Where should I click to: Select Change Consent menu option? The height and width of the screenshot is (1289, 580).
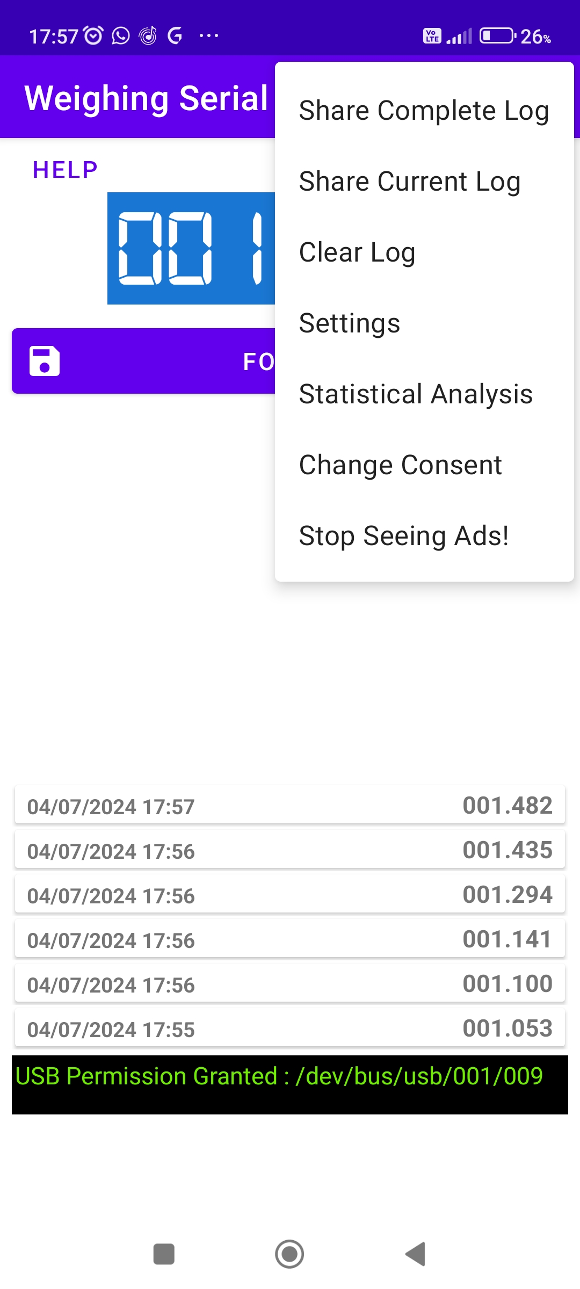pyautogui.click(x=401, y=465)
